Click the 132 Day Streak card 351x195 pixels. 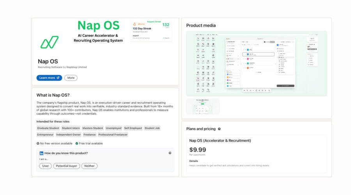click(151, 31)
